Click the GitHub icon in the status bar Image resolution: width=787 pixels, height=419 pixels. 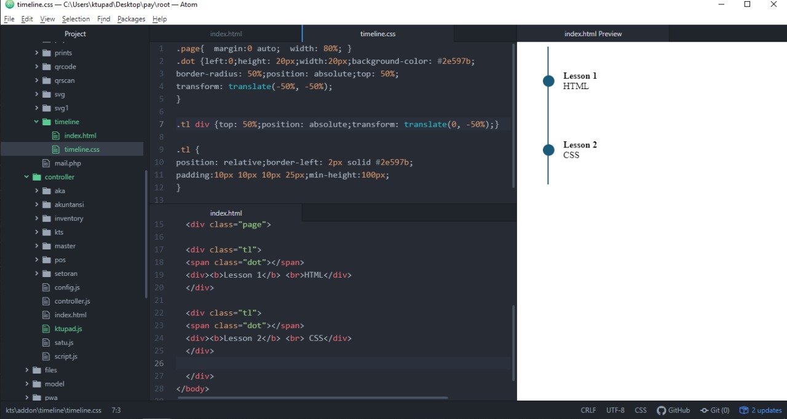pos(661,410)
